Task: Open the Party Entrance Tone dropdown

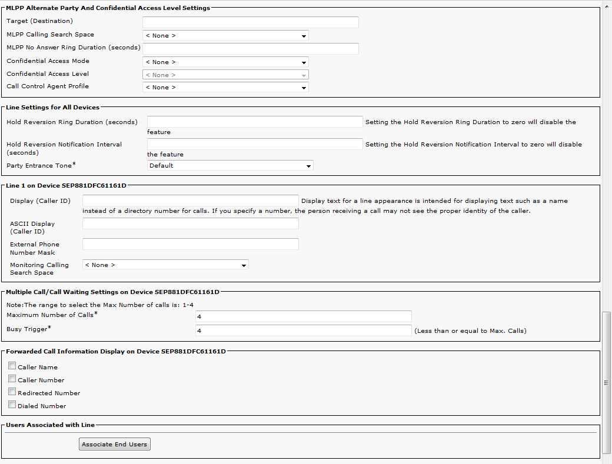Action: pyautogui.click(x=230, y=166)
